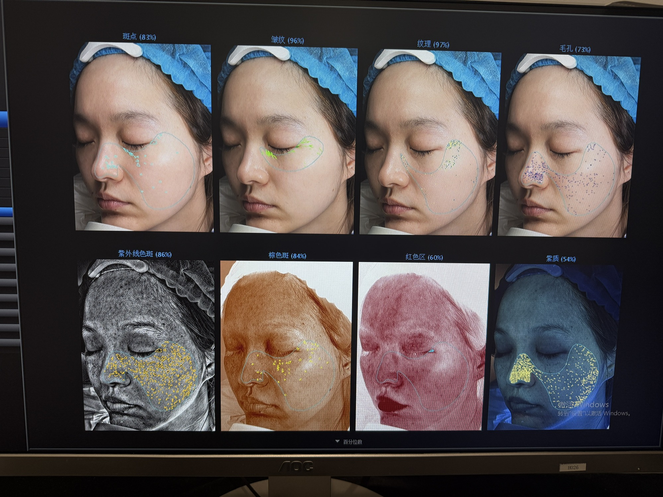The height and width of the screenshot is (497, 663).
Task: Click the 紫质 (54%) title label
Action: (561, 259)
